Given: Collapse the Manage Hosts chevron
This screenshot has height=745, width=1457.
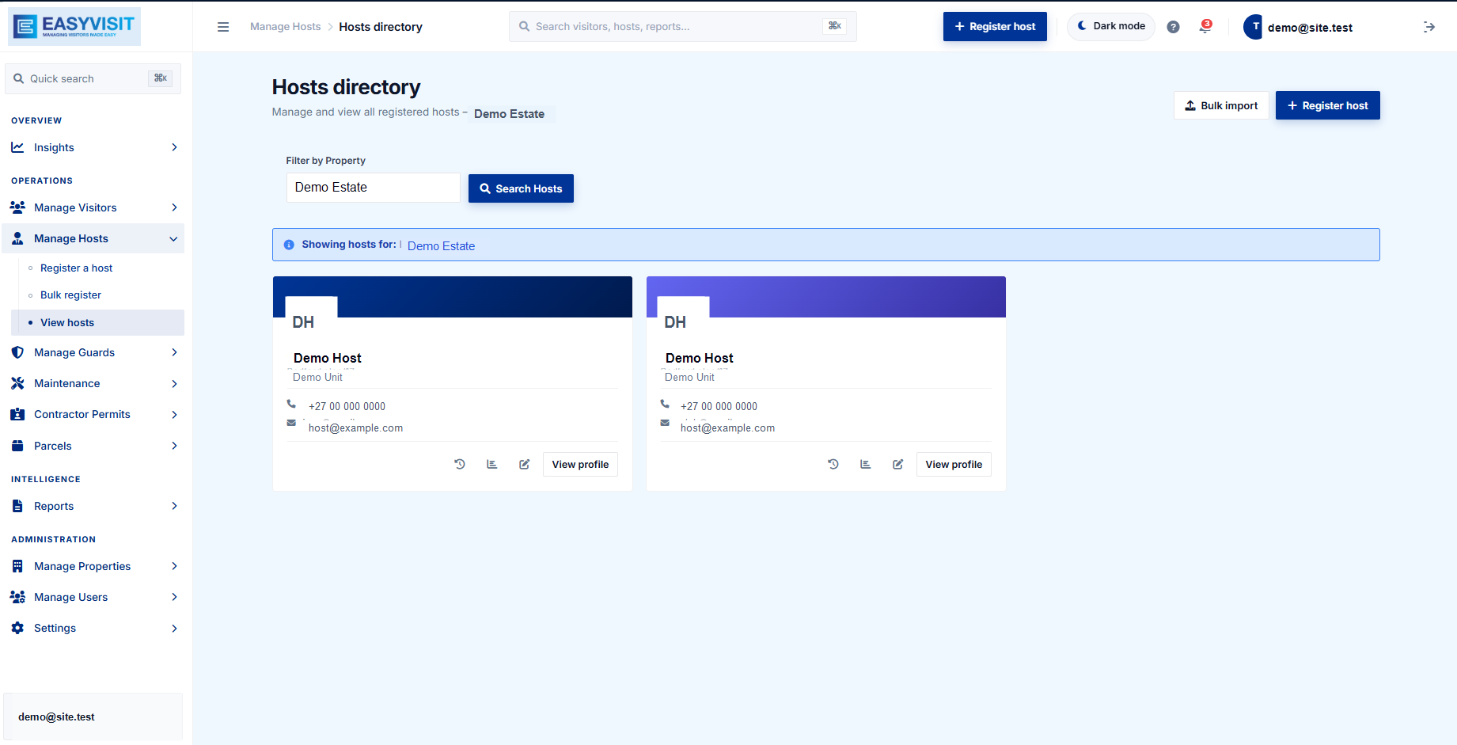Looking at the screenshot, I should tap(173, 238).
